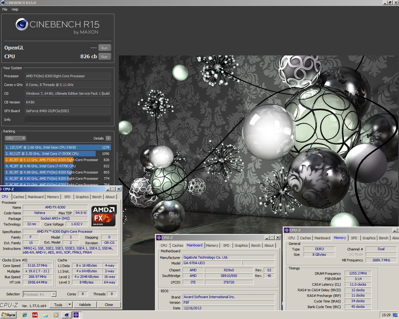
Task: Open the SPD tab in Mainboard window
Action: coord(226,245)
